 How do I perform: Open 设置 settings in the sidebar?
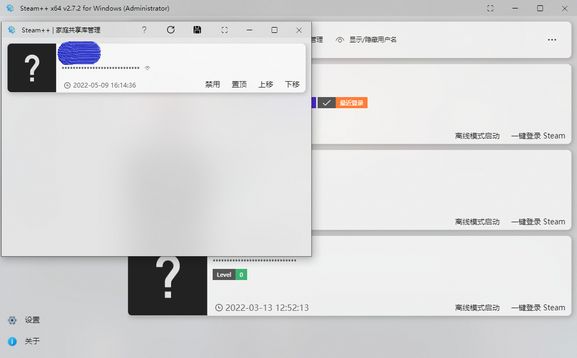[x=32, y=320]
